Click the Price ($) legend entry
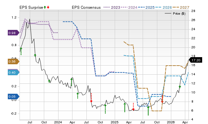The width and height of the screenshot is (208, 124). [175, 14]
